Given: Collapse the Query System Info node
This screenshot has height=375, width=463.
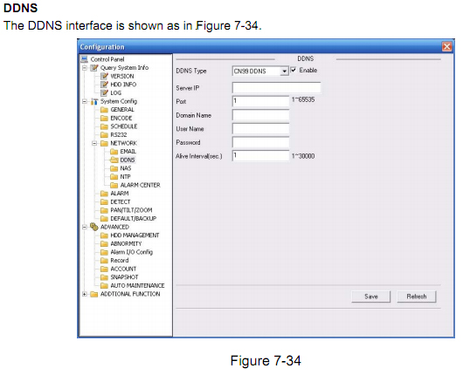Looking at the screenshot, I should [85, 68].
